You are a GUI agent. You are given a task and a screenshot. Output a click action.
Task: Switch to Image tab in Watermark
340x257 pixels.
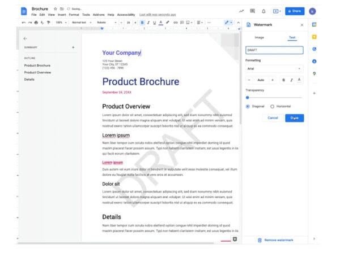(x=259, y=37)
